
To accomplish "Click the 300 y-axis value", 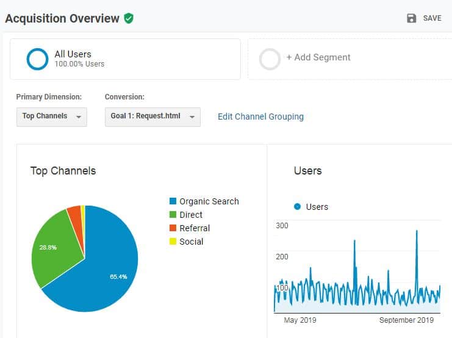I will [282, 226].
